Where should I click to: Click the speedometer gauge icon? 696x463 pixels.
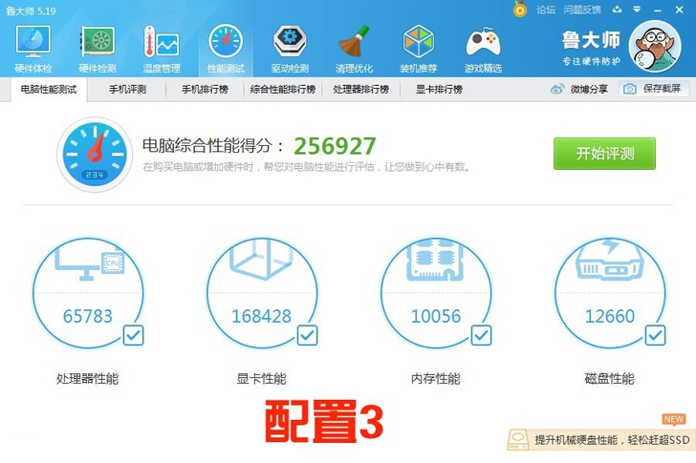click(95, 155)
